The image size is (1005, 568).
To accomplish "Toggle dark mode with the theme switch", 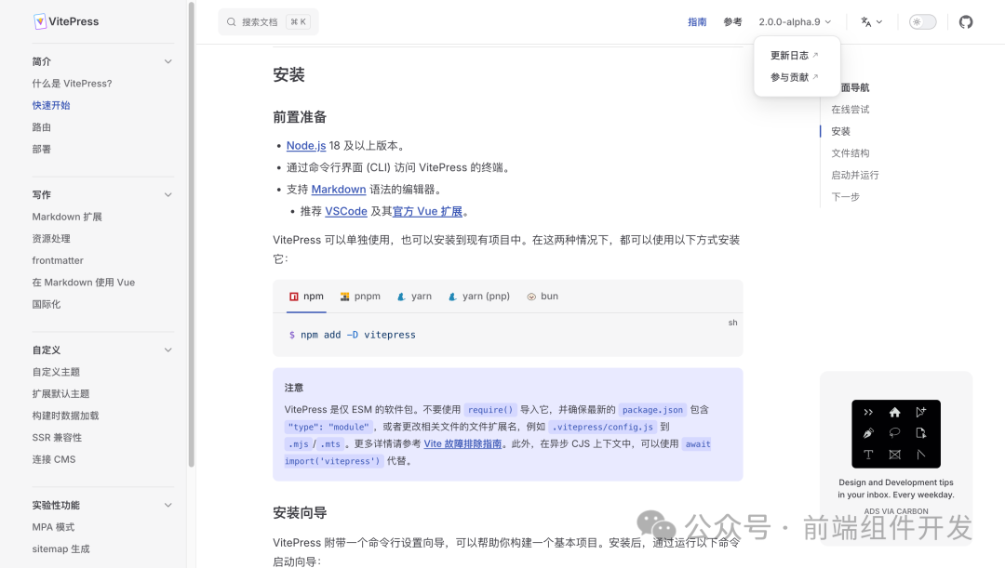I will click(x=921, y=20).
